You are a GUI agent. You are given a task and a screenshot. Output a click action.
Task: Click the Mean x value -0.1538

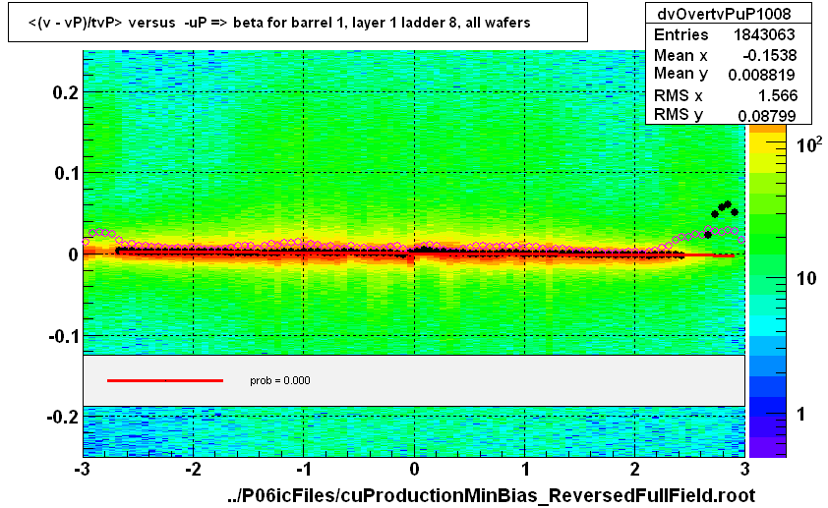click(x=769, y=55)
